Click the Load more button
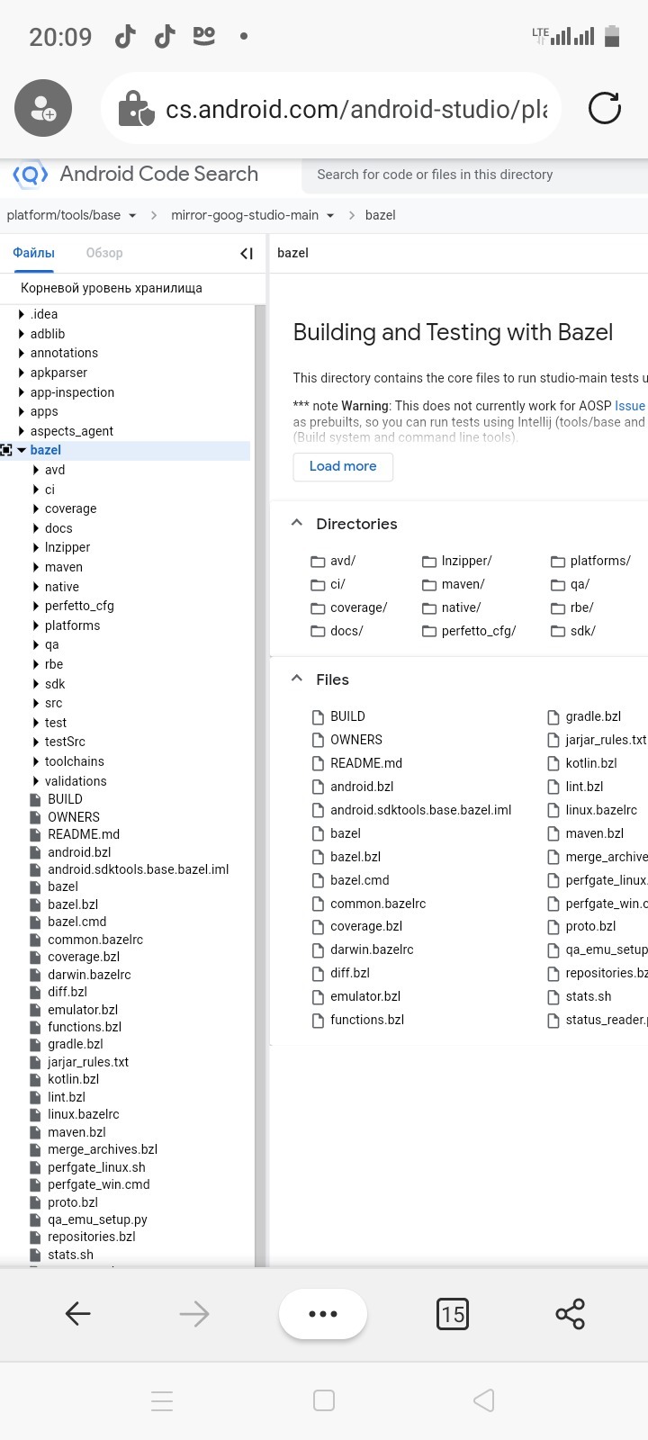The image size is (648, 1440). 343,466
